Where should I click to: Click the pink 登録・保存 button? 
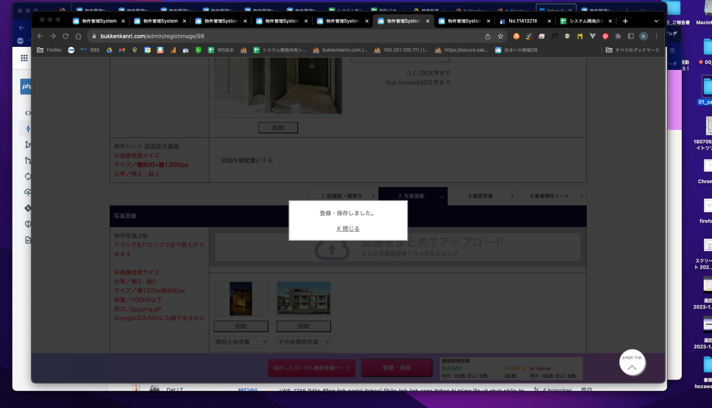tap(397, 368)
